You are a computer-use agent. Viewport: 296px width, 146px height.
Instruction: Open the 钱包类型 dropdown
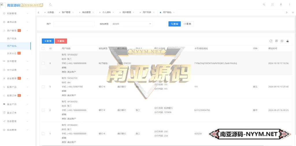tap(132, 24)
